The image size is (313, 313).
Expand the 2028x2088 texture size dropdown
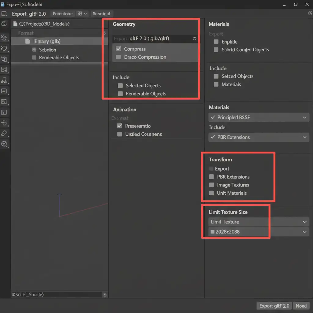259,232
